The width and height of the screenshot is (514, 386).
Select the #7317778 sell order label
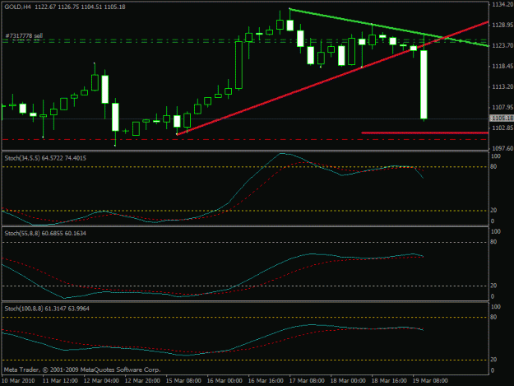click(x=24, y=35)
